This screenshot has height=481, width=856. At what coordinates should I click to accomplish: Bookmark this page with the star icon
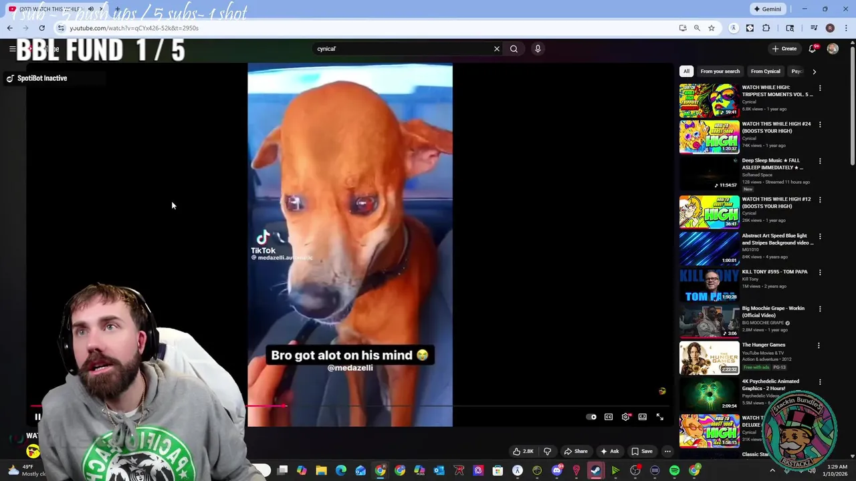coord(712,28)
